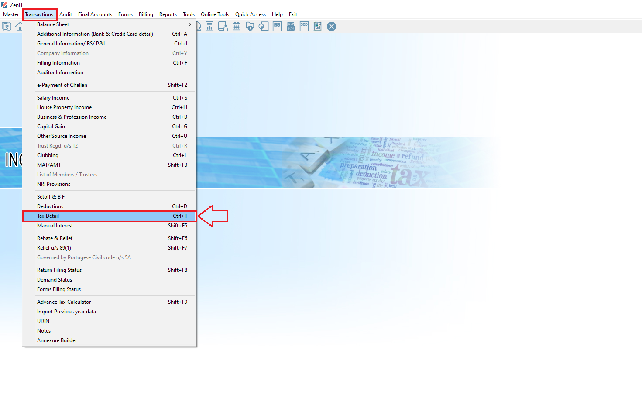Select MAT/AMT entry

[x=109, y=165]
